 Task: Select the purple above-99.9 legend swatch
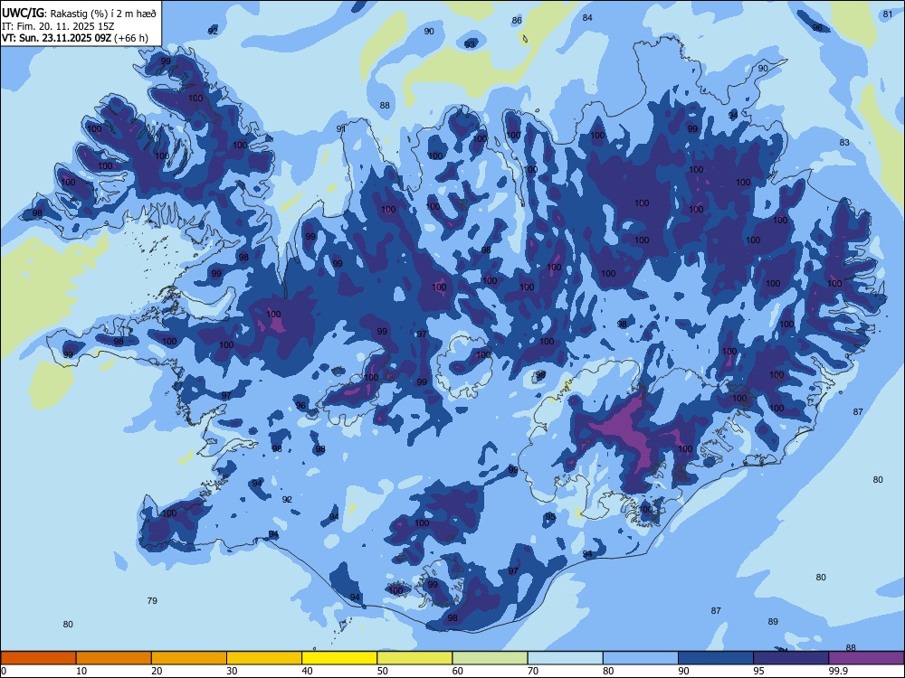tap(866, 658)
